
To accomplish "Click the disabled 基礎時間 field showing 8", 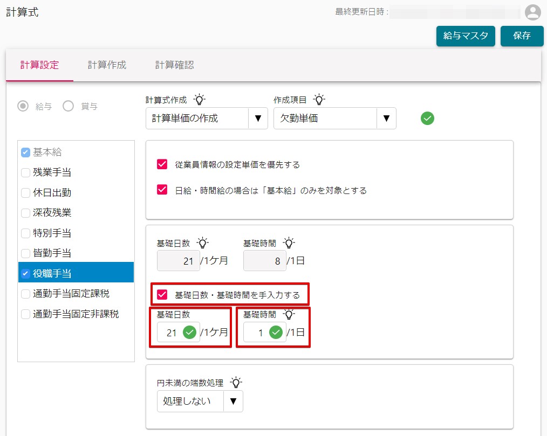I will tap(264, 261).
